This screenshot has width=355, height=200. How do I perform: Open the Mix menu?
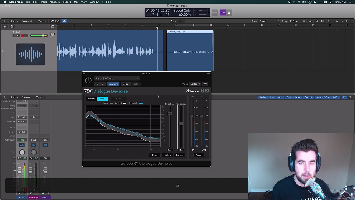(76, 2)
